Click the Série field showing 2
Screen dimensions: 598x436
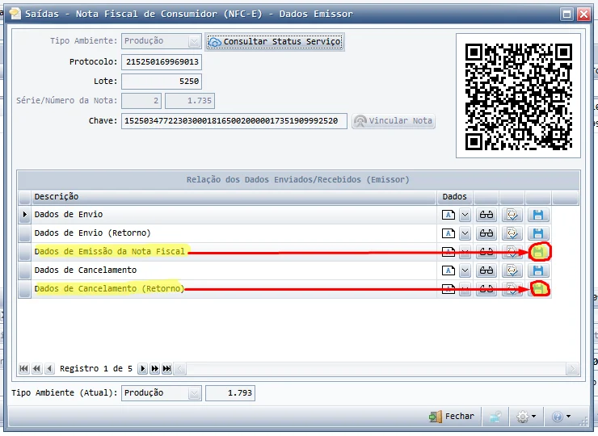click(141, 101)
